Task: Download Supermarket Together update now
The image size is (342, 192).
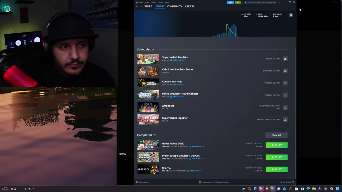Action: point(285,119)
